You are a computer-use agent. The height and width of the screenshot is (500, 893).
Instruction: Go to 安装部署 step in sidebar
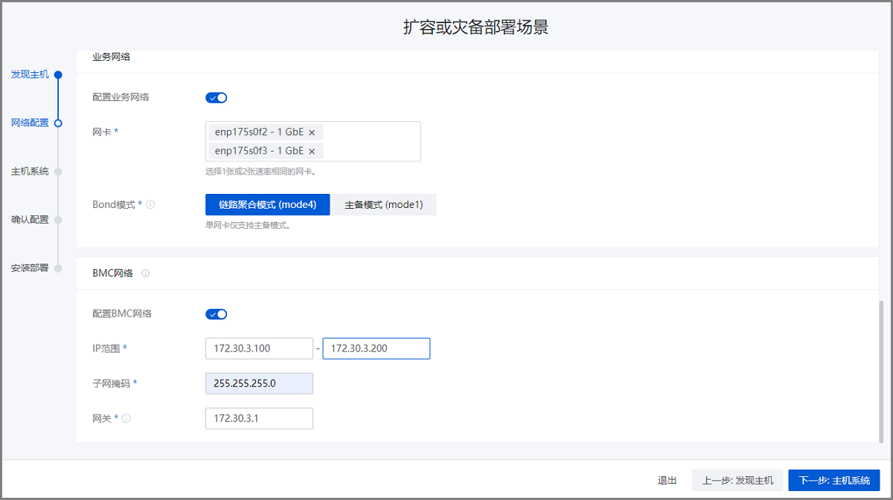tap(30, 268)
